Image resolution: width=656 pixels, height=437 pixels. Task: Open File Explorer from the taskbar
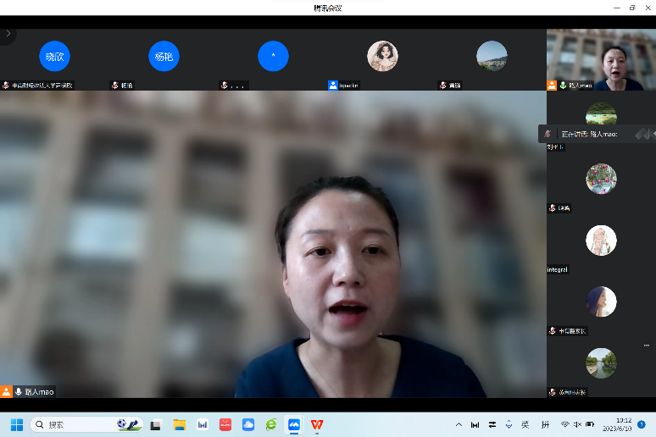[x=180, y=424]
